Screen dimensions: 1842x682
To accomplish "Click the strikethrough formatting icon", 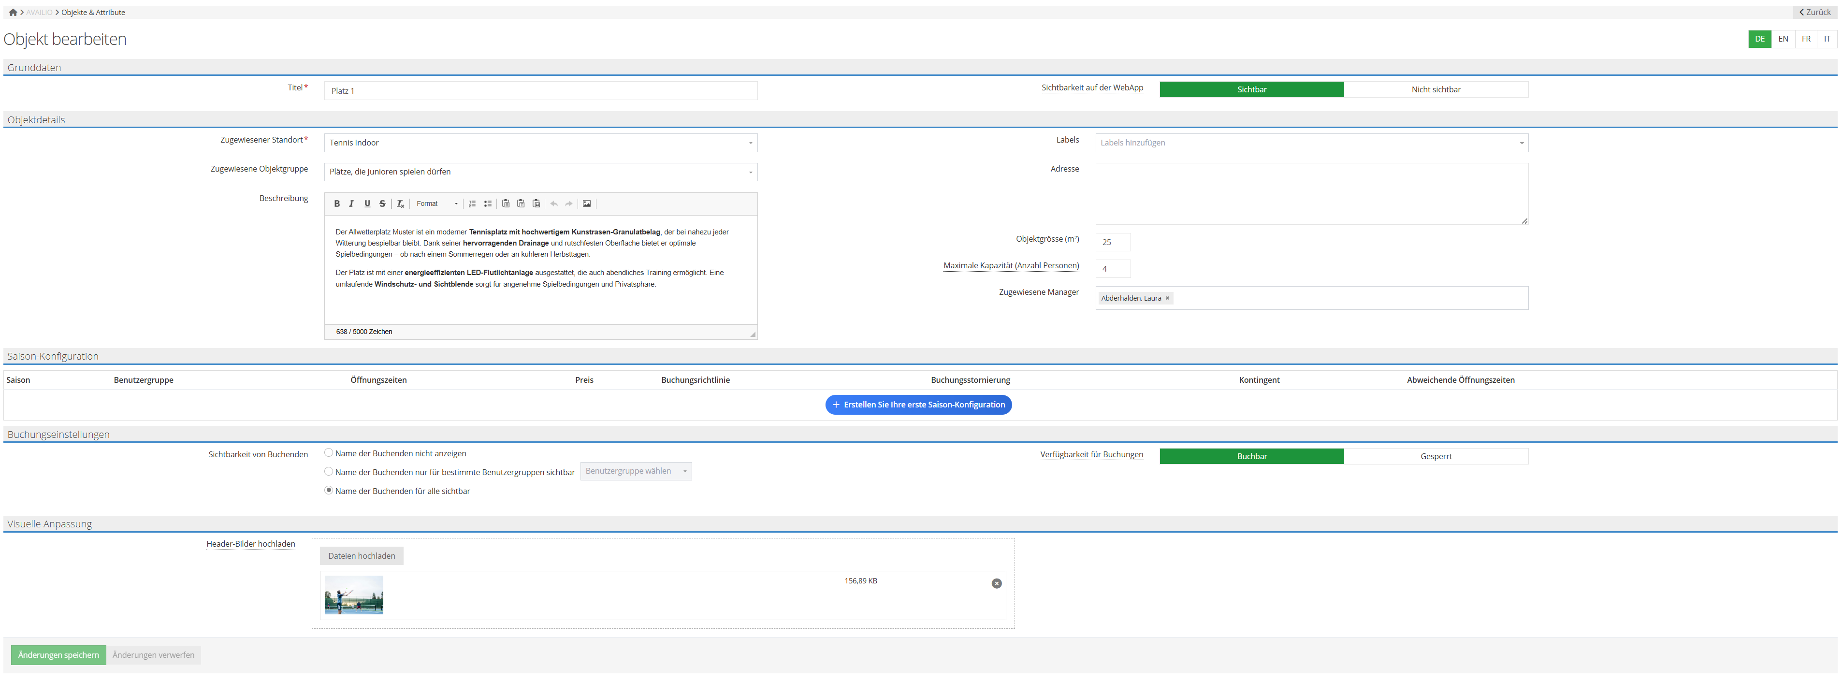I will pos(382,204).
